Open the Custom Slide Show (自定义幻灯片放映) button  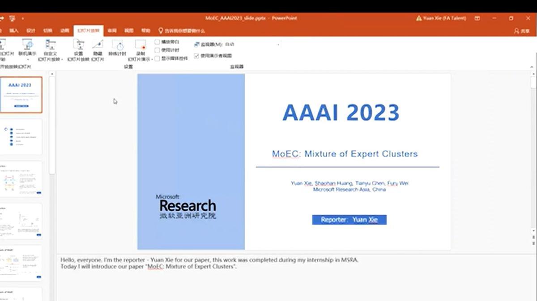pyautogui.click(x=50, y=50)
